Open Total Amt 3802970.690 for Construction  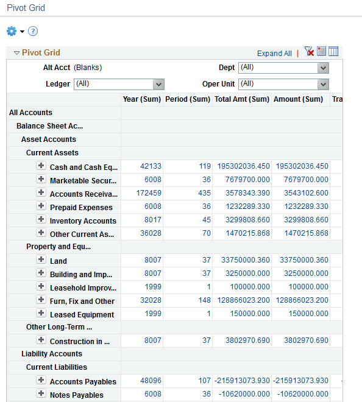[x=247, y=340]
